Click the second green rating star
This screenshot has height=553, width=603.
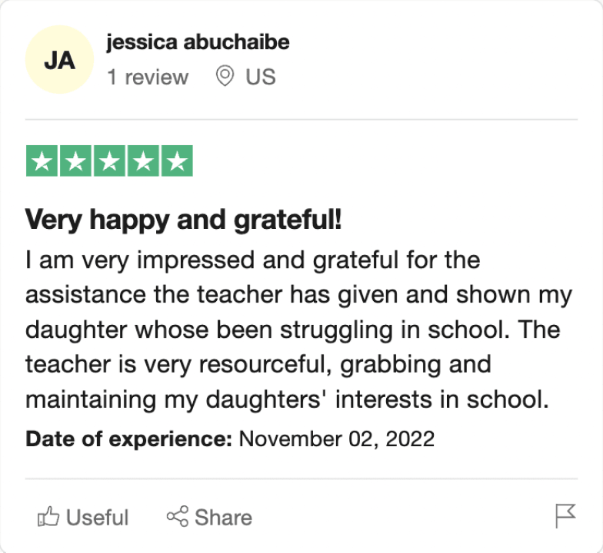coord(75,161)
